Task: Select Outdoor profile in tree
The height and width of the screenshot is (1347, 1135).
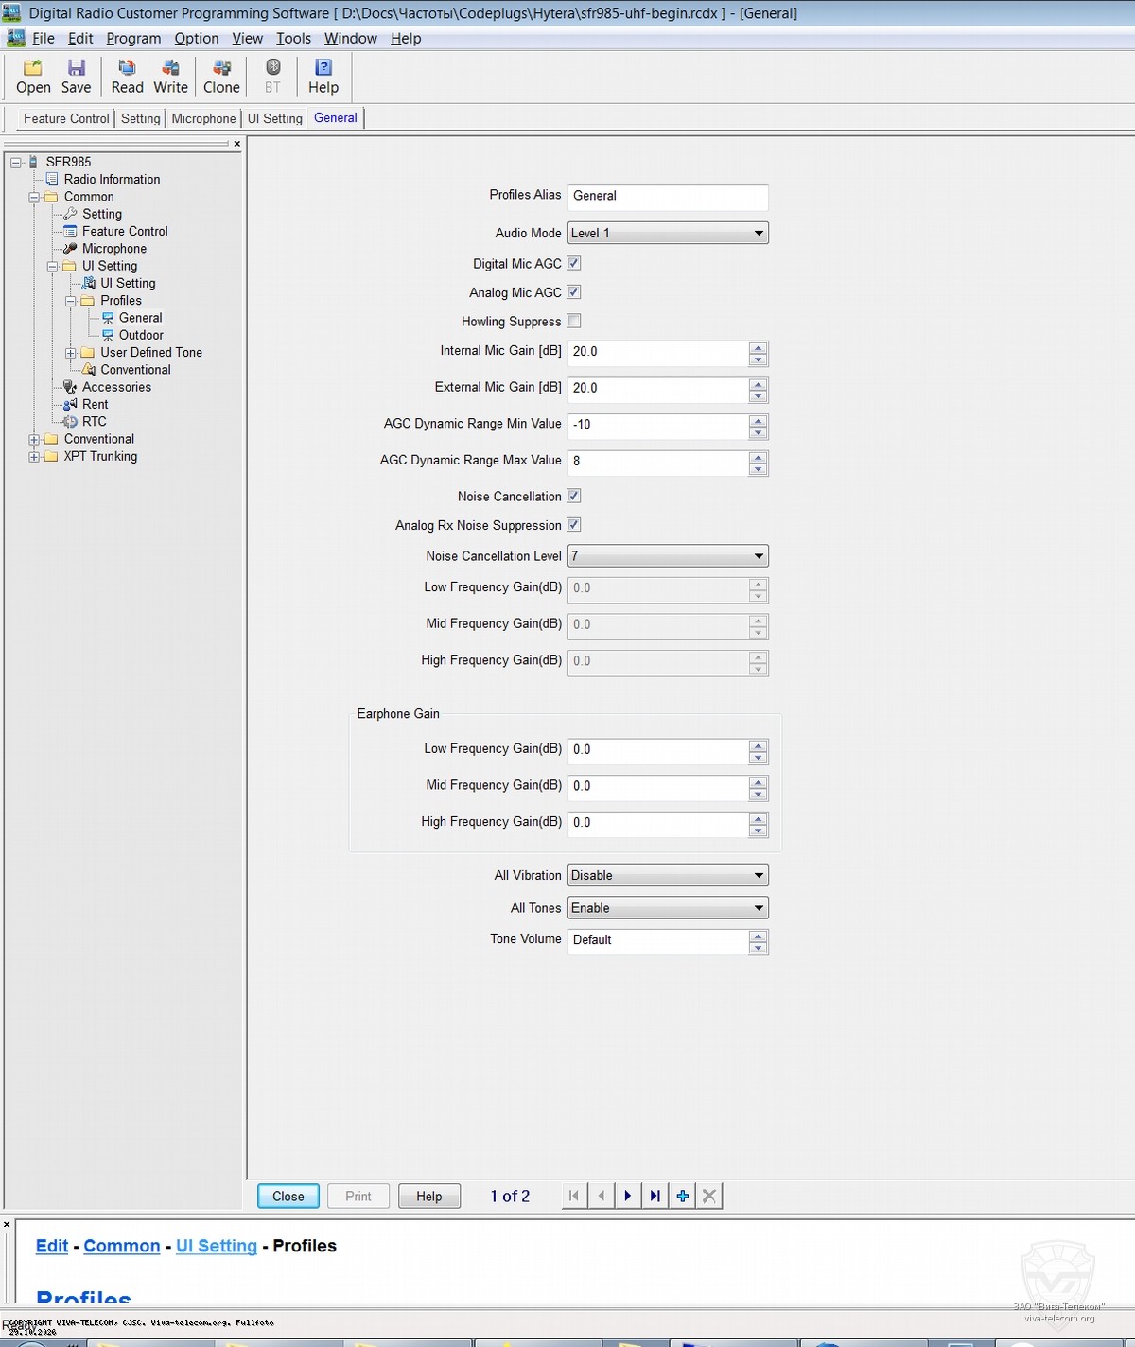Action: click(141, 335)
